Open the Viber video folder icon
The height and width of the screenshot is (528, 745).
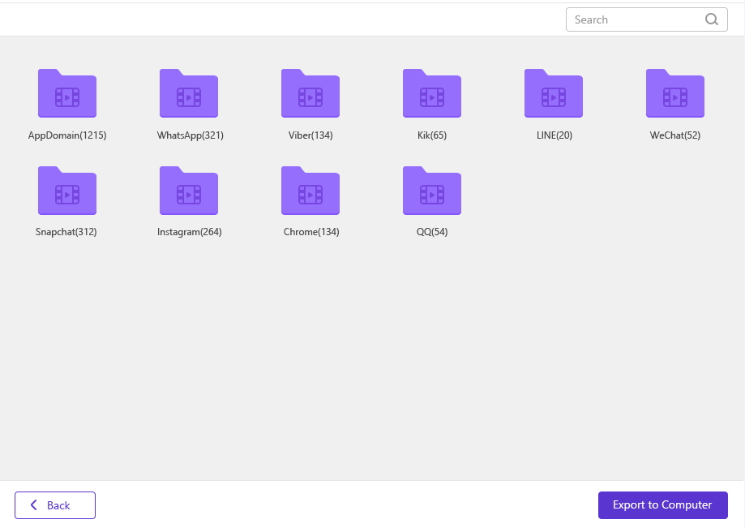pos(310,93)
